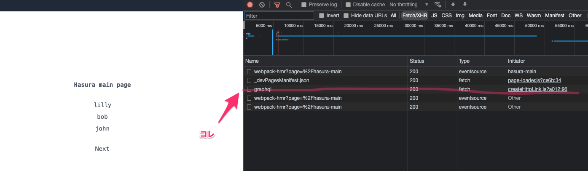Select the JS type filter

(435, 16)
